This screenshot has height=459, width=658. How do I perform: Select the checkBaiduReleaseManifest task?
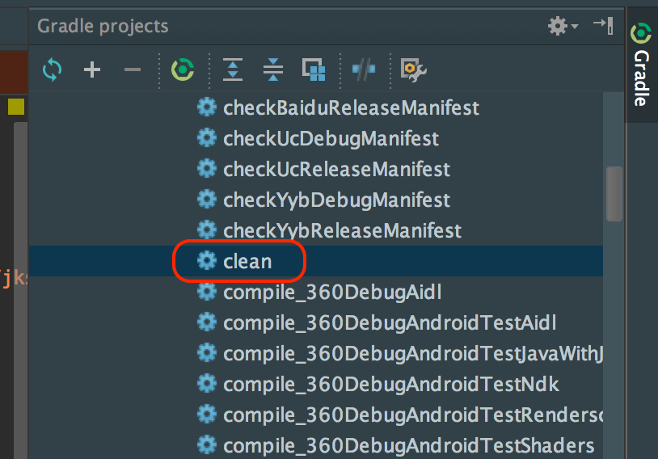(351, 107)
